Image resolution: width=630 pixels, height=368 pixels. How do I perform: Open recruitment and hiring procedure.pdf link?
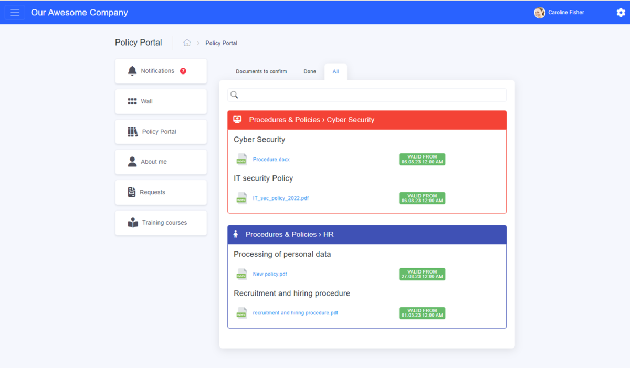[296, 313]
